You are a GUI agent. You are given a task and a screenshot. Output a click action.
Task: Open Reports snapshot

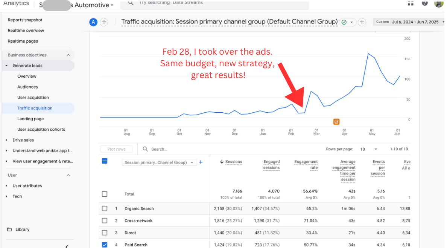(x=25, y=20)
